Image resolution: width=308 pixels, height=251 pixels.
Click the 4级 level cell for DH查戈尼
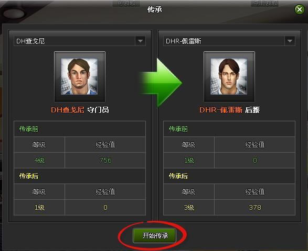click(39, 161)
